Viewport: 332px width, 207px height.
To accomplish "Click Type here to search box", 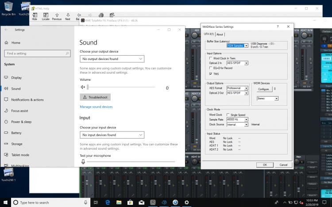I will [x=51, y=202].
